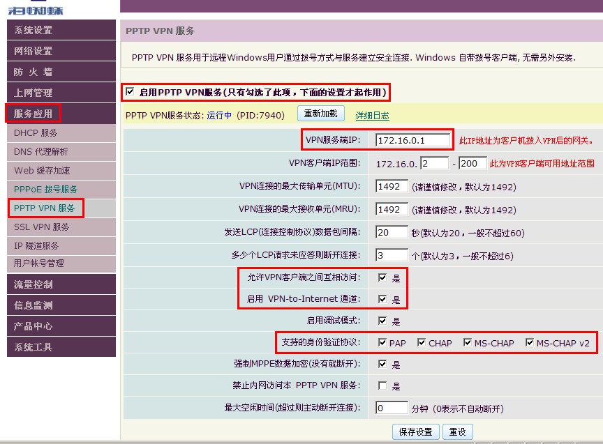Click the MTU input field
603x444 pixels.
coord(392,186)
